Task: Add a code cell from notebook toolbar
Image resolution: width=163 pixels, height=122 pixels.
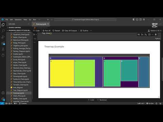Action: 36,30
